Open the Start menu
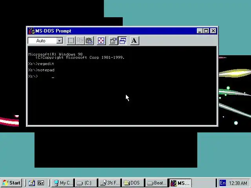 pos(11,183)
